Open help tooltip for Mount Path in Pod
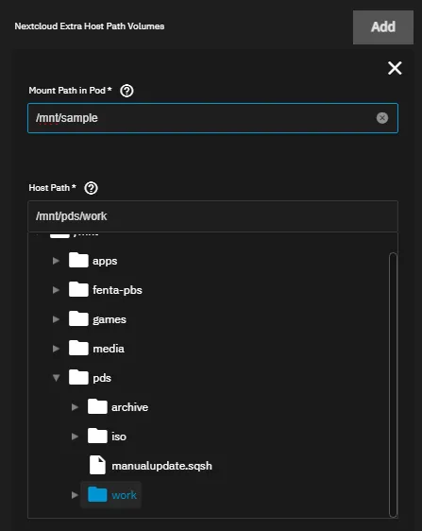422x531 pixels. tap(127, 91)
